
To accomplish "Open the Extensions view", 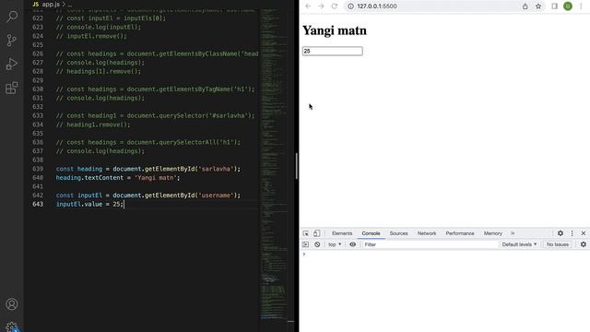I will (x=12, y=89).
